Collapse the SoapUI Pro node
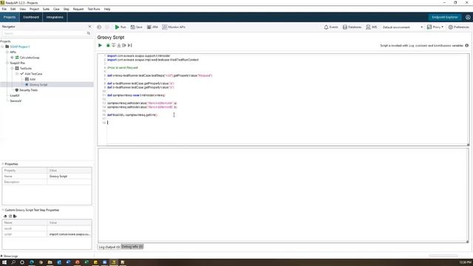The width and height of the screenshot is (473, 266). click(7, 63)
